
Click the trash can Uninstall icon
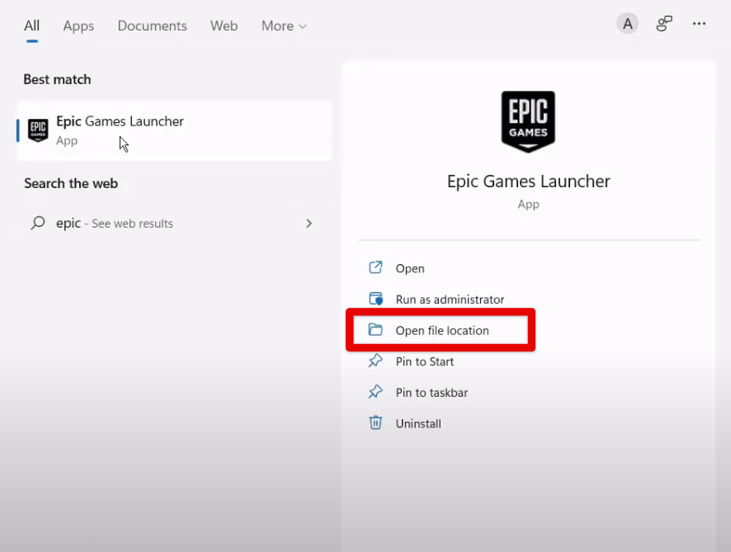click(375, 422)
